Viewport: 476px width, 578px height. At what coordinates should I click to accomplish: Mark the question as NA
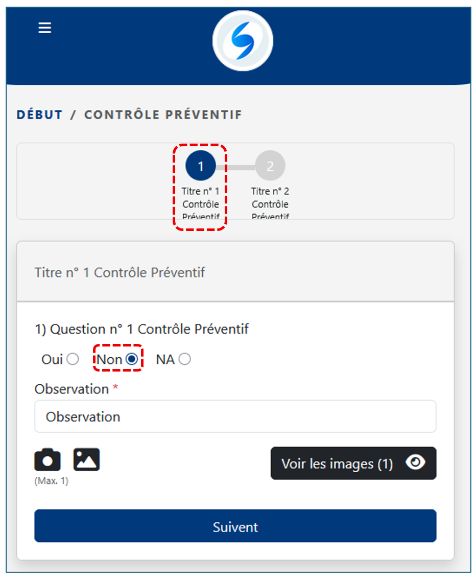[185, 359]
